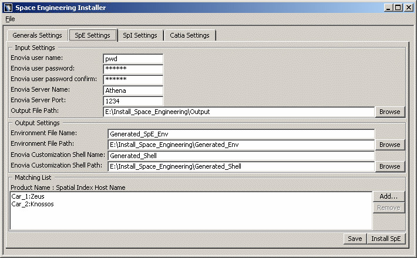The width and height of the screenshot is (417, 258).
Task: Open the File menu
Action: click(10, 19)
